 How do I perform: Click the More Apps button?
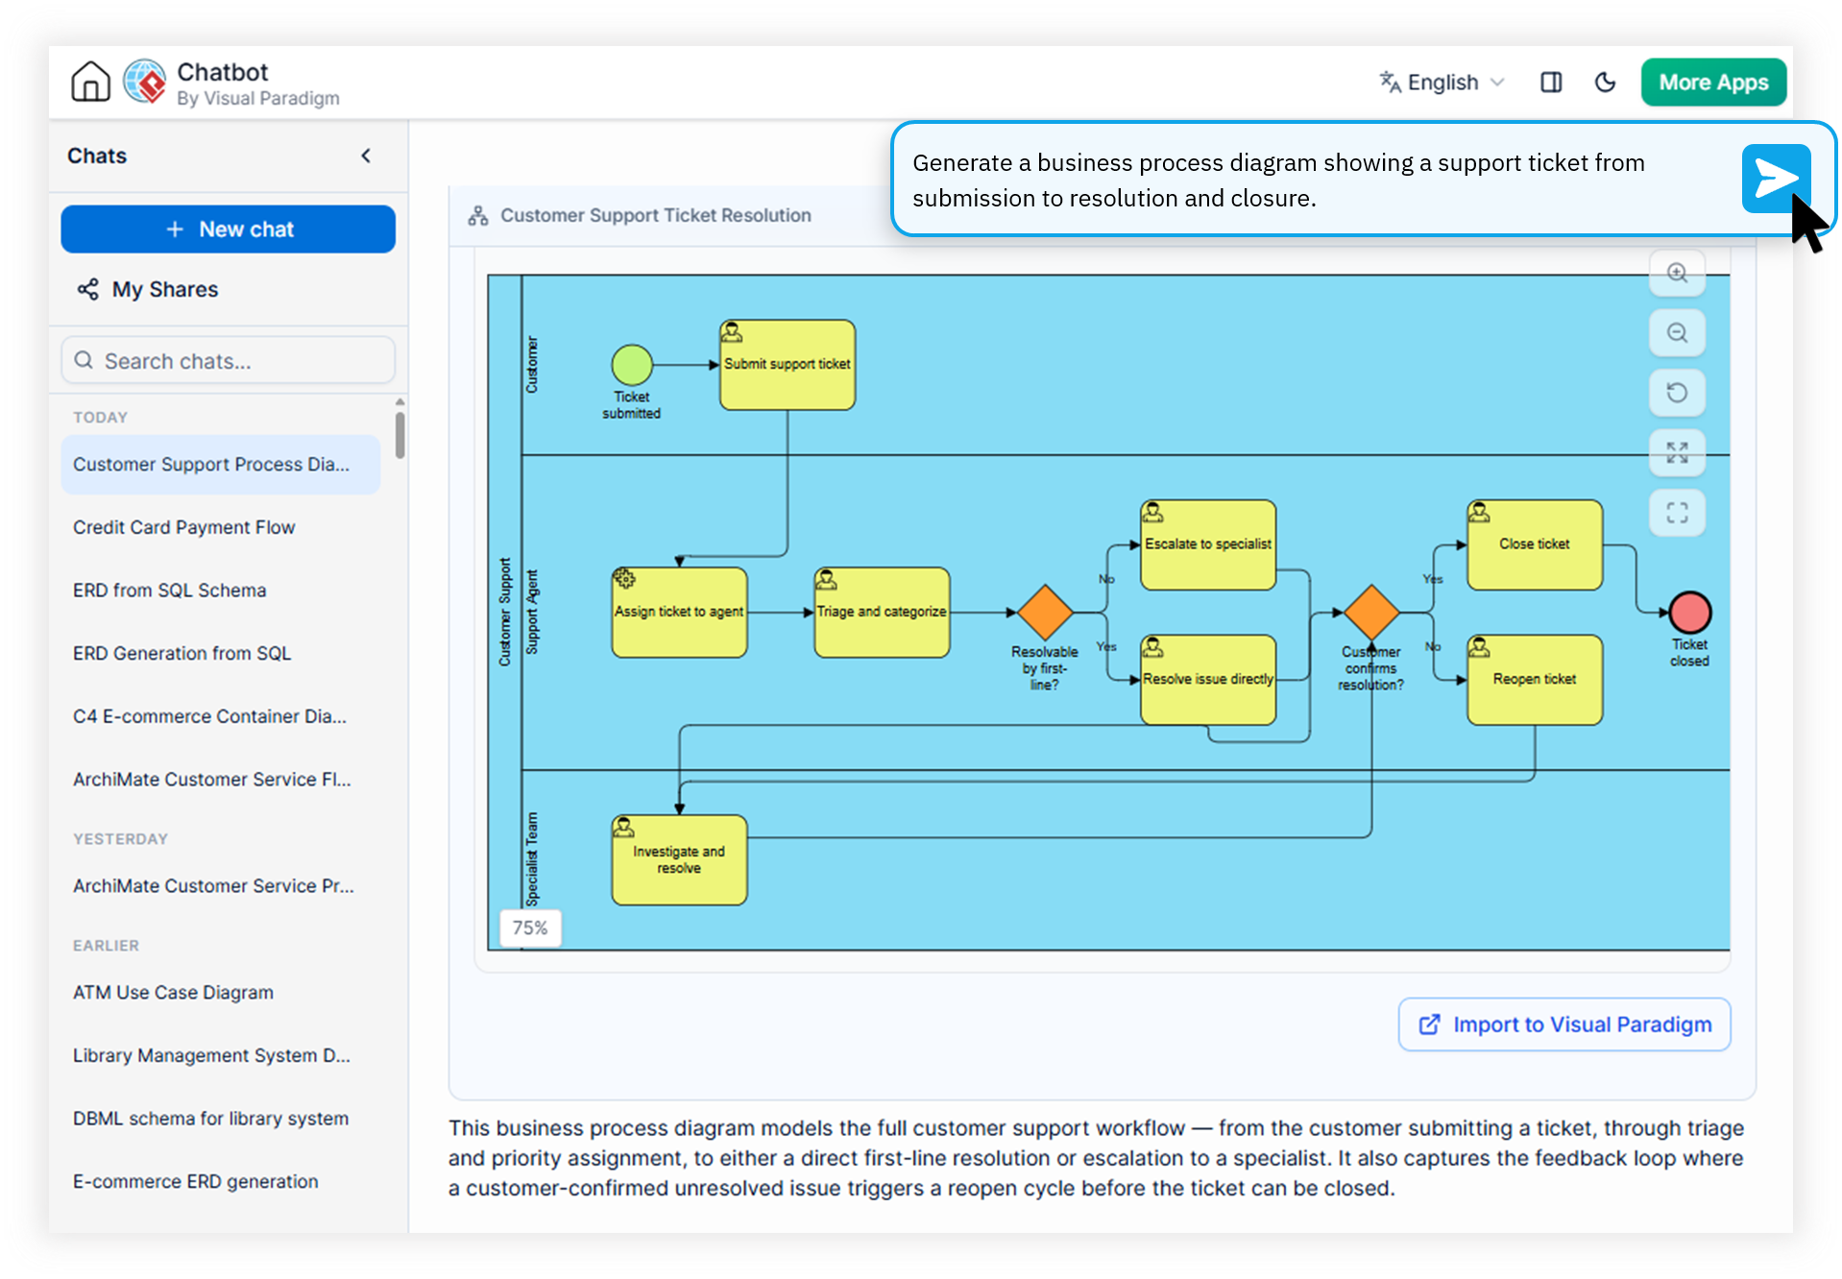1713,83
